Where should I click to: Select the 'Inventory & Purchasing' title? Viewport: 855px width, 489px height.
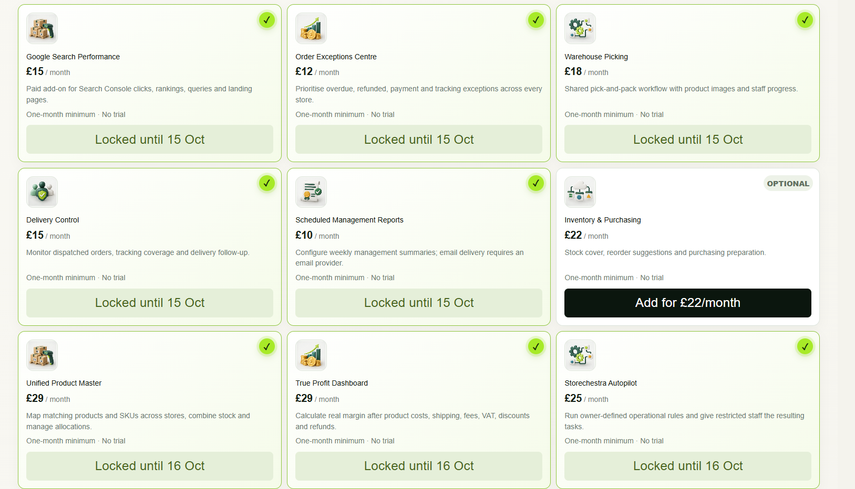603,220
